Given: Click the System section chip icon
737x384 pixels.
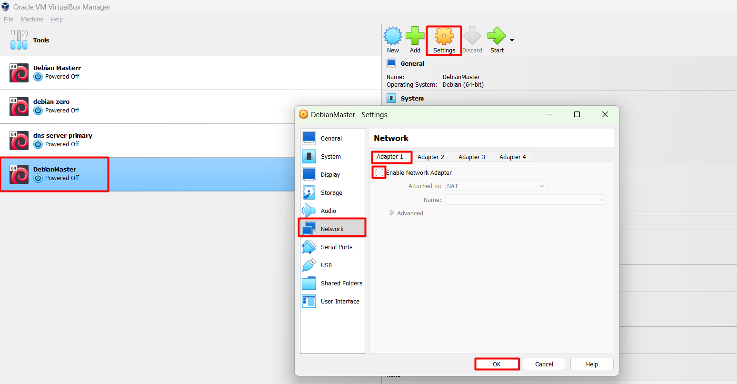Looking at the screenshot, I should coord(391,98).
